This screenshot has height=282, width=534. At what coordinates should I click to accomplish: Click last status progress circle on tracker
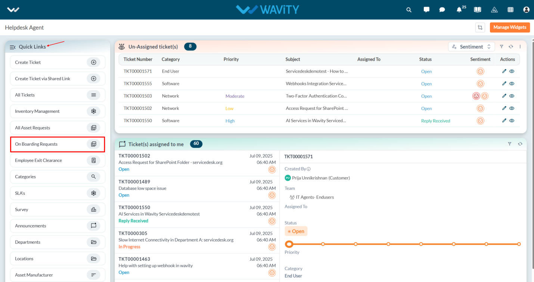[x=519, y=244]
